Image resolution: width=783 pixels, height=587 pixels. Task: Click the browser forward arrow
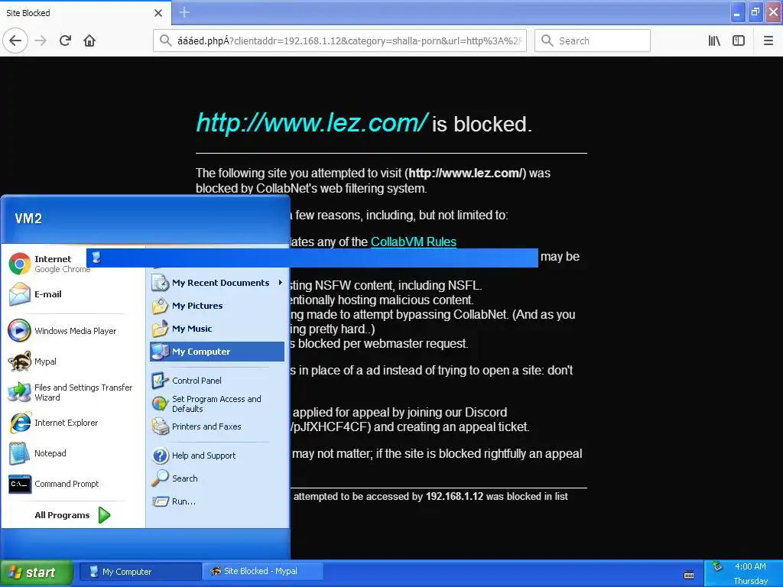tap(41, 41)
